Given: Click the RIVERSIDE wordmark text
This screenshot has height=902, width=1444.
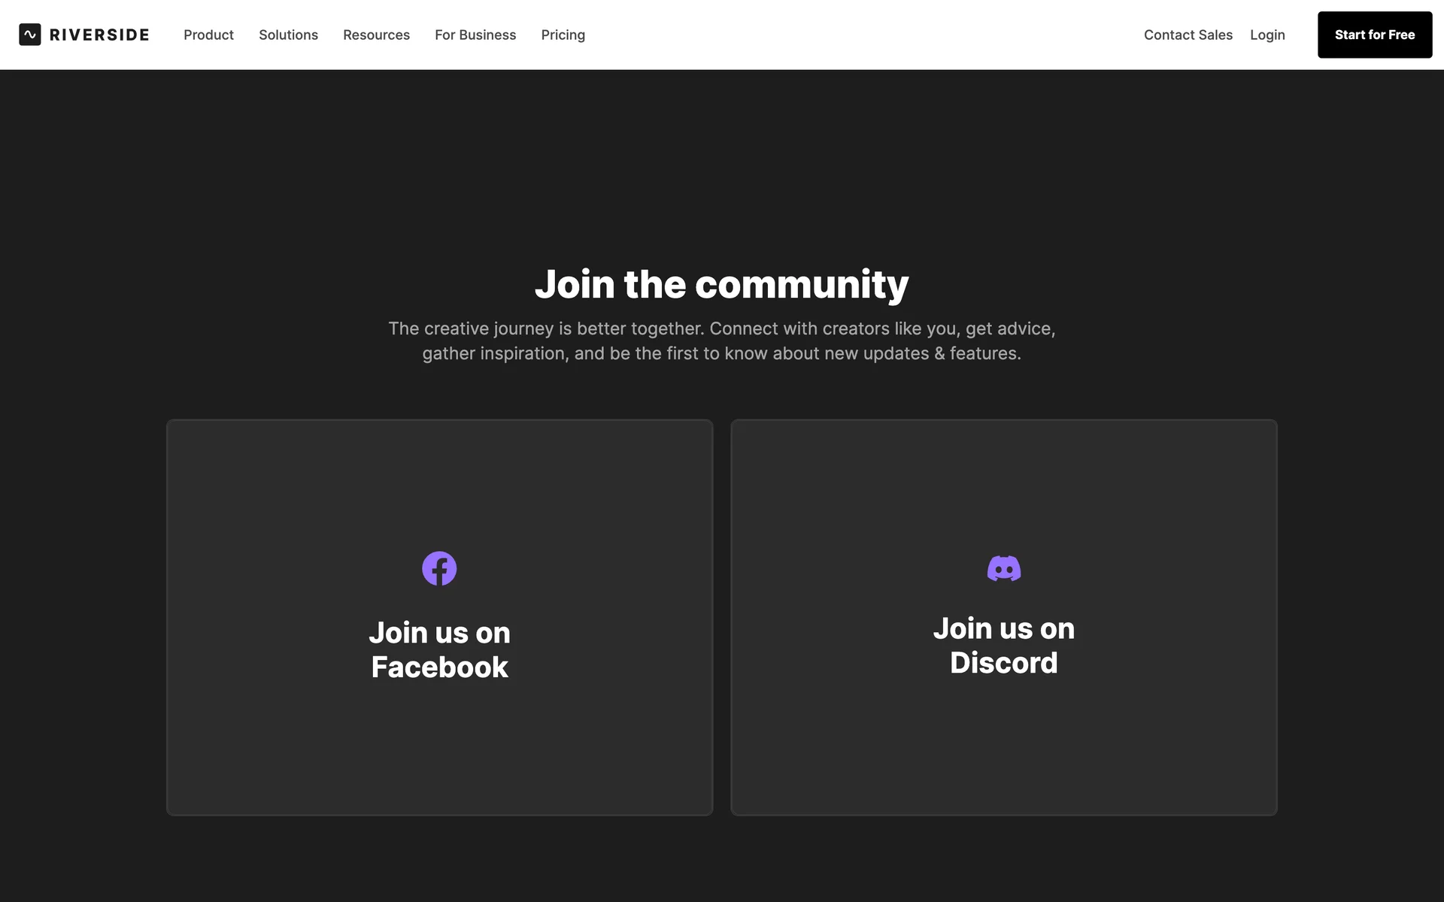Looking at the screenshot, I should [99, 35].
